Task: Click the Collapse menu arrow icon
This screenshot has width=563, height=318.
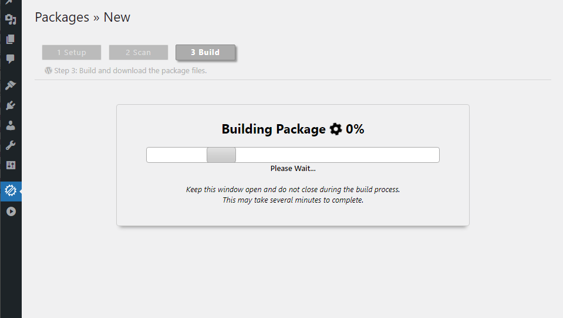Action: [x=11, y=211]
